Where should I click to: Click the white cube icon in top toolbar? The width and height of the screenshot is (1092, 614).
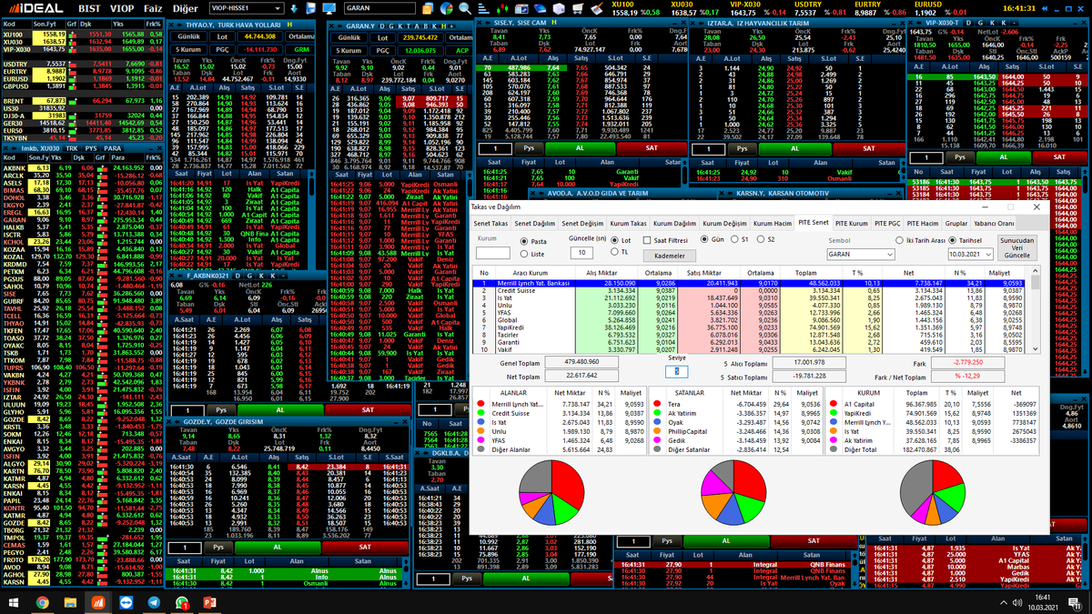pos(559,8)
